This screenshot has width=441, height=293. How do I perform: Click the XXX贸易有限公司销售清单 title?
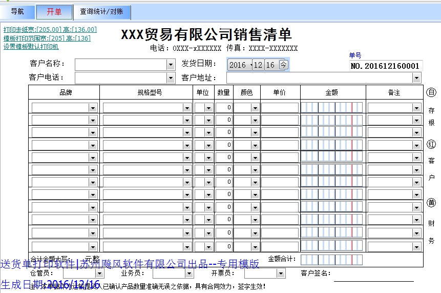[x=206, y=34]
